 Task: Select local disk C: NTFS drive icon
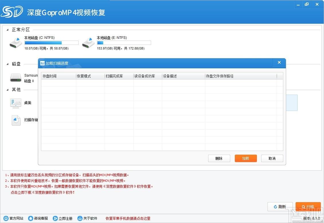[x=16, y=43]
